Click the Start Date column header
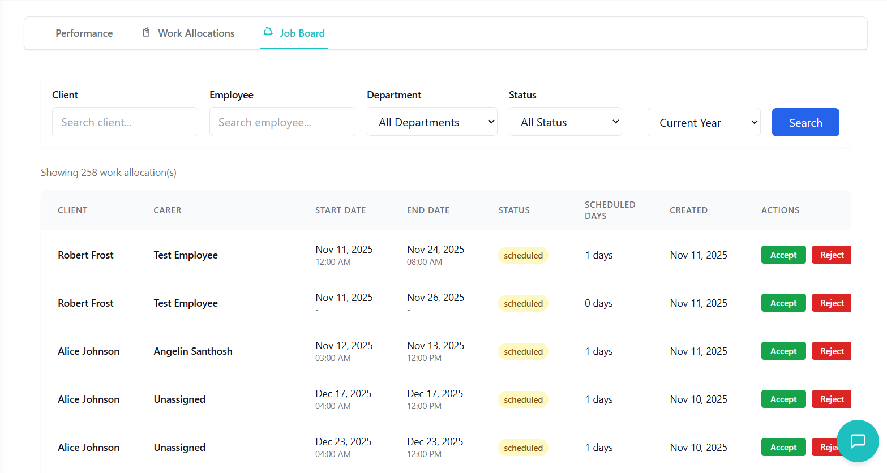This screenshot has width=887, height=473. [x=340, y=210]
